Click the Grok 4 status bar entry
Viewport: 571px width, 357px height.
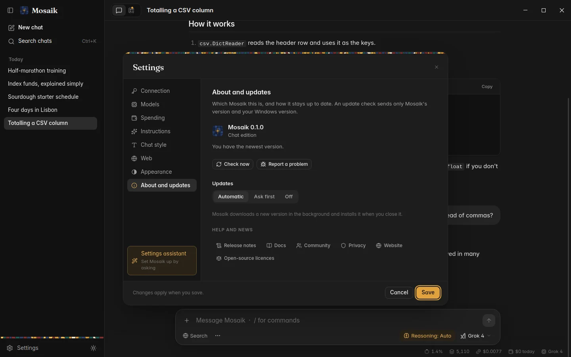tap(552, 351)
